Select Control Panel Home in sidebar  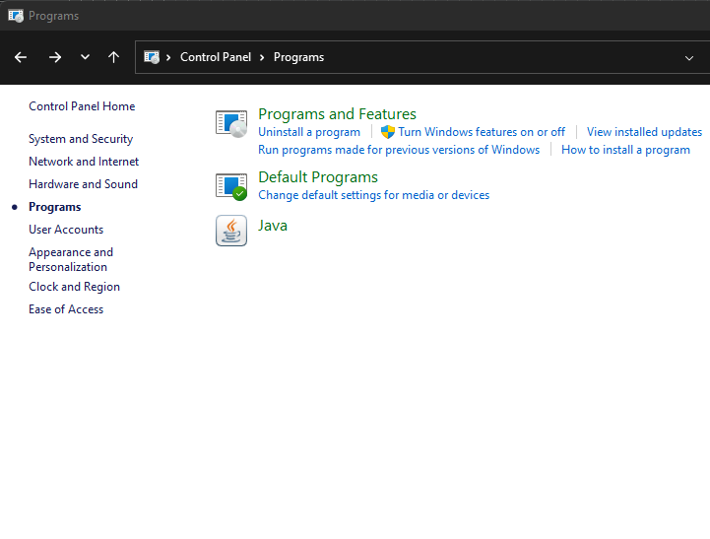click(82, 106)
